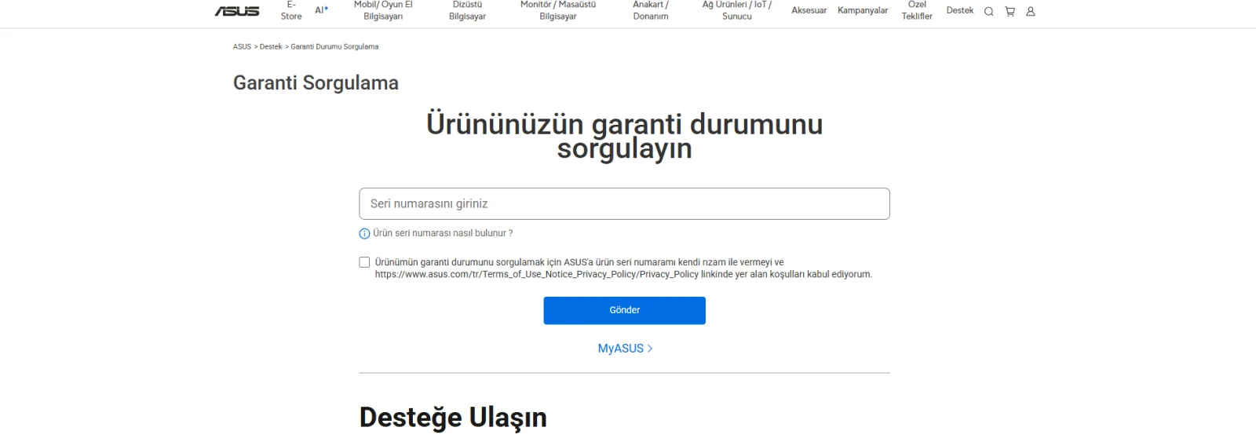Go to ASUS breadcrumb link
The width and height of the screenshot is (1256, 442).
click(x=242, y=47)
